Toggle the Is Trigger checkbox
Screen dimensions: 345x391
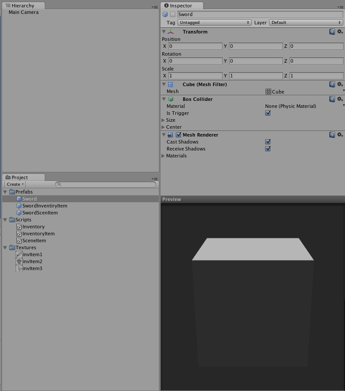[268, 113]
